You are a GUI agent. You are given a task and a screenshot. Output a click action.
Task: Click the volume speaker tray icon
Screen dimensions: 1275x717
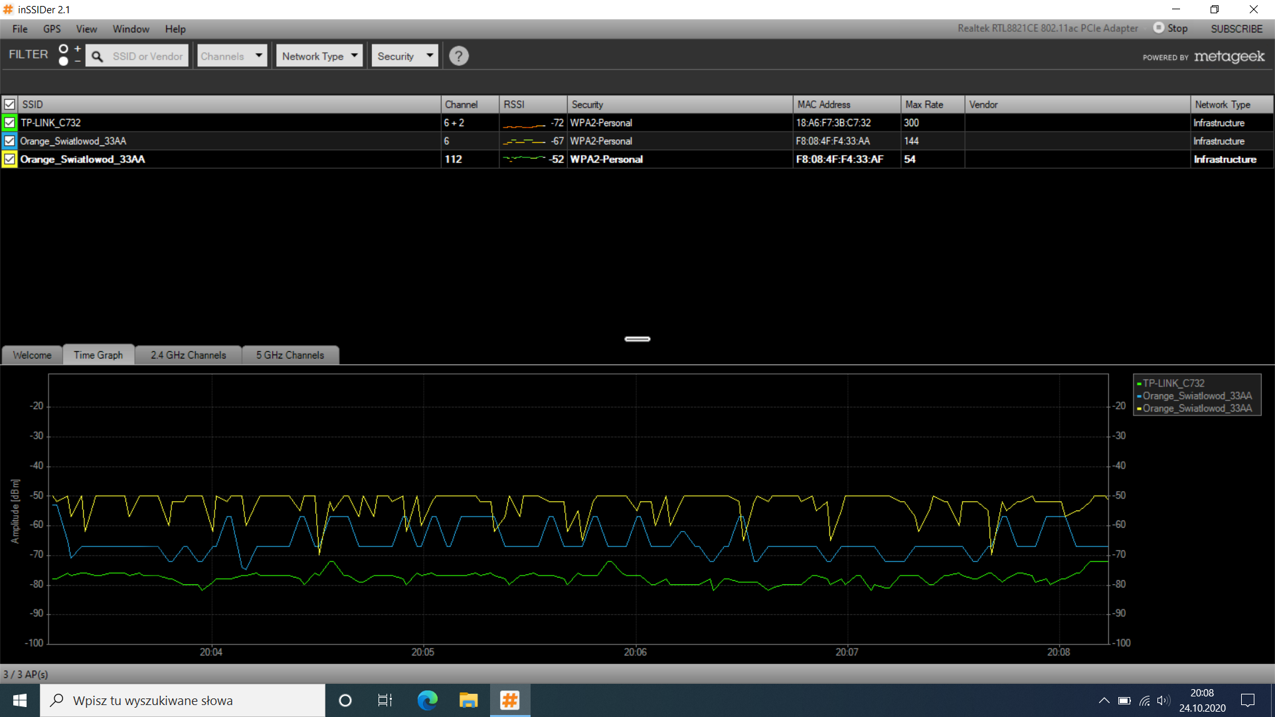(x=1163, y=700)
